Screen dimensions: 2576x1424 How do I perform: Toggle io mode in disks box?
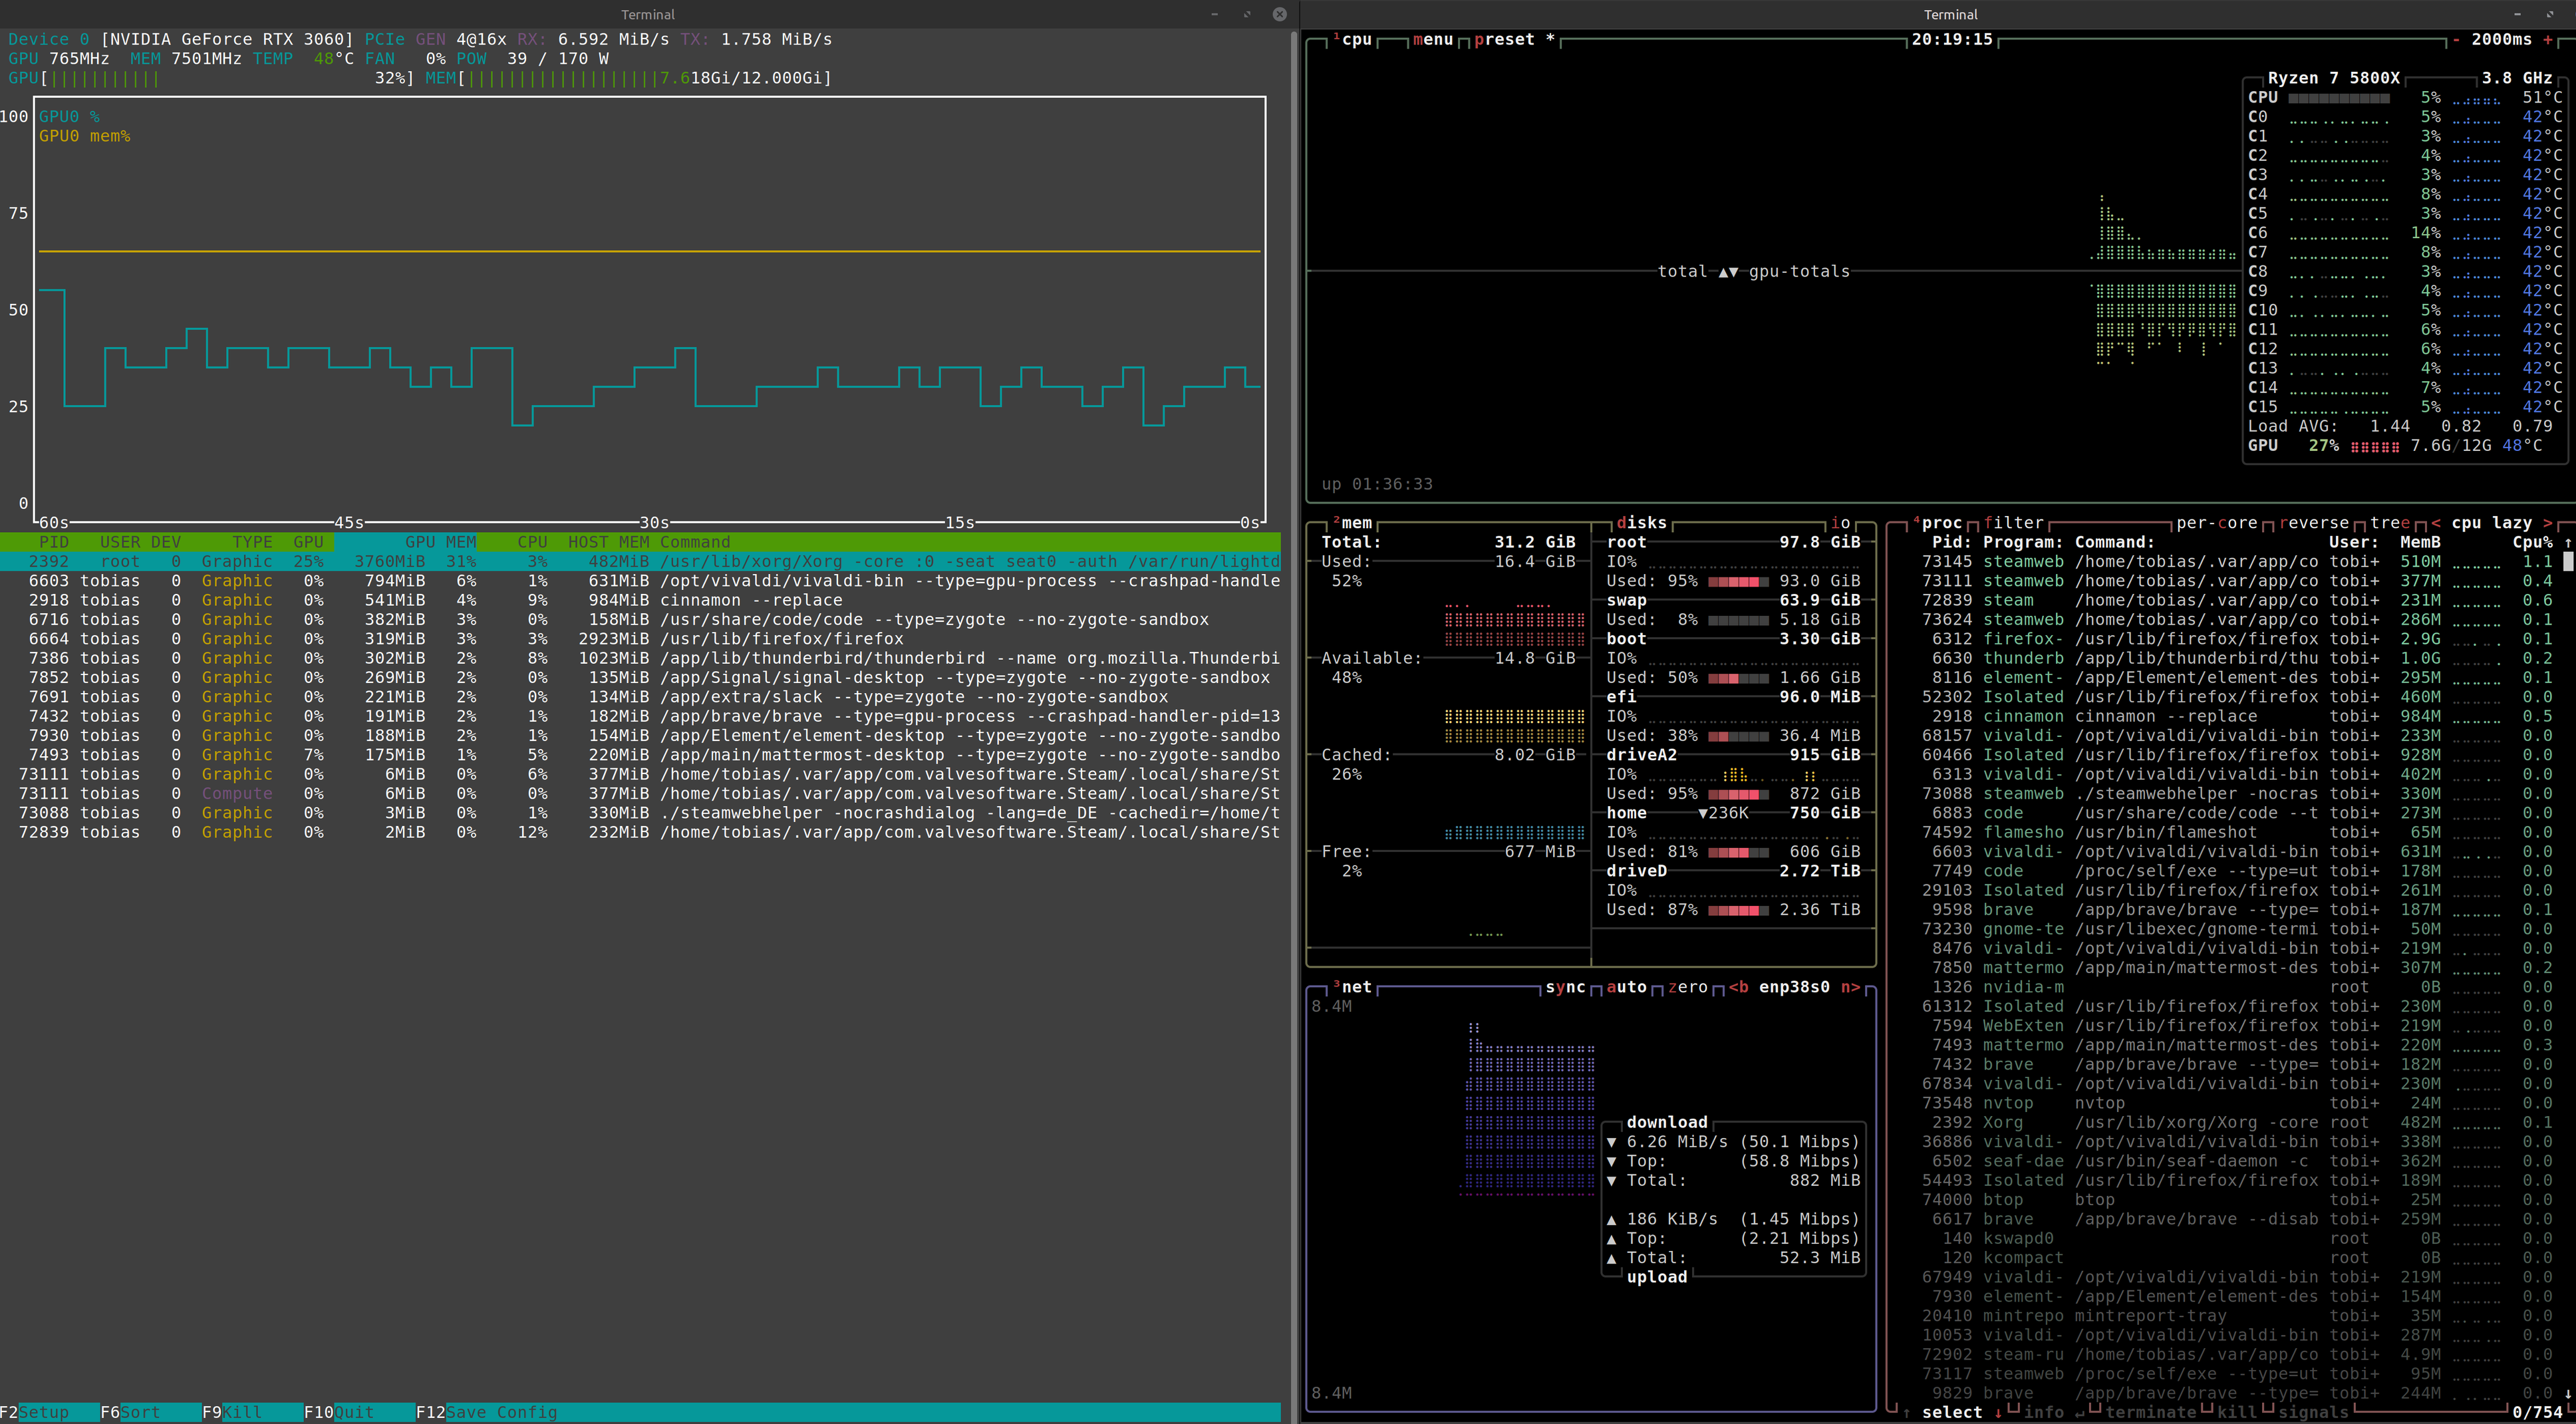pyautogui.click(x=1840, y=523)
